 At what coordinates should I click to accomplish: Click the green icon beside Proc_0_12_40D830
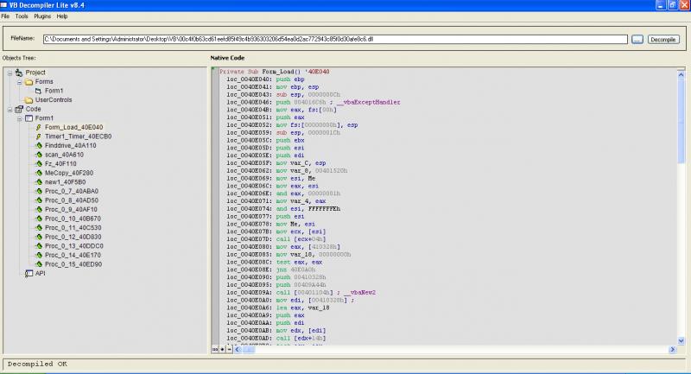coord(39,237)
